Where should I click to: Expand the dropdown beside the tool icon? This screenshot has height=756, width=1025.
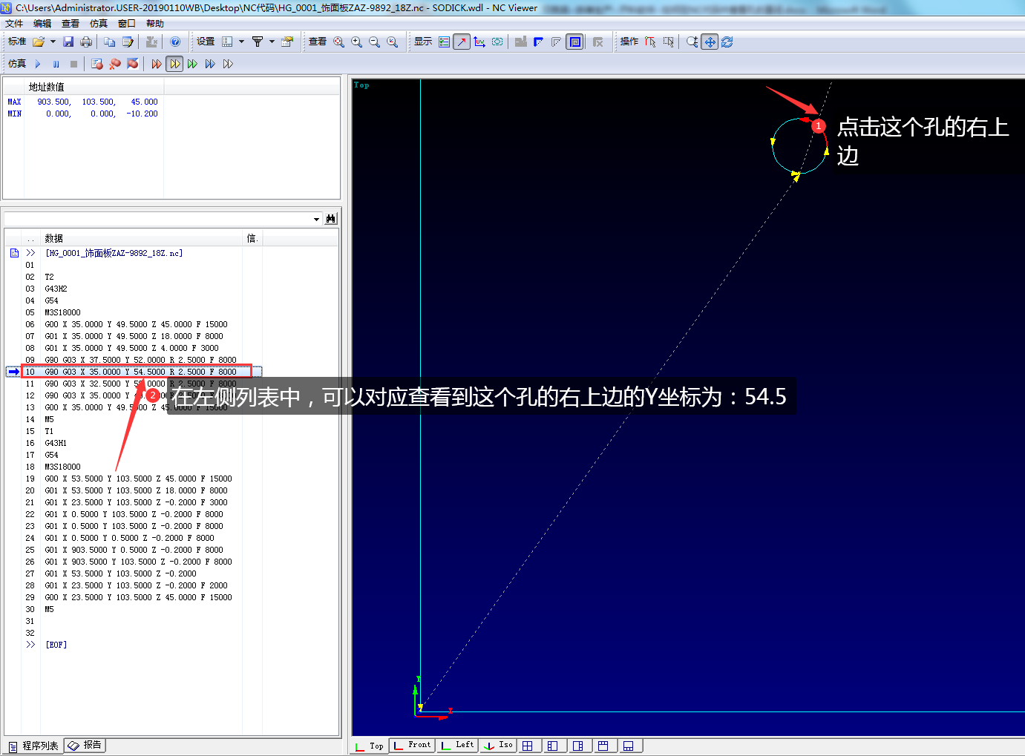click(x=272, y=42)
